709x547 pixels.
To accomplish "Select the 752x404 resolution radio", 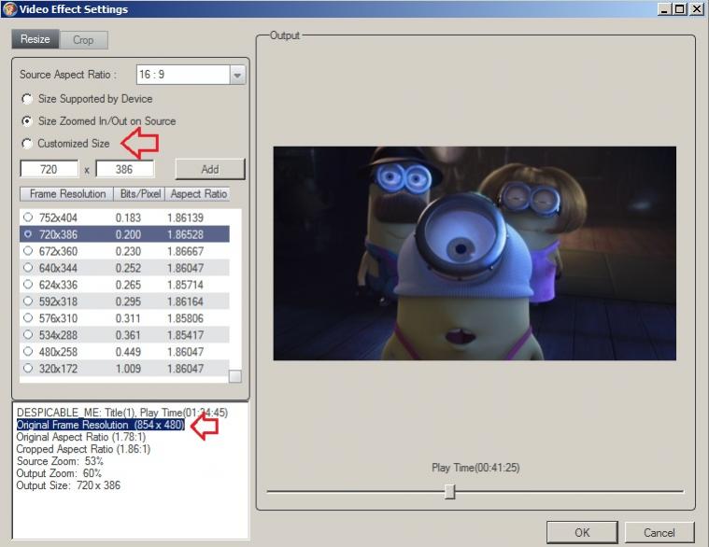I will [28, 217].
